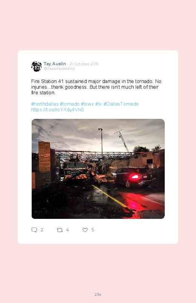Open the #txwx hashtag
The height and width of the screenshot is (303, 196).
87,104
